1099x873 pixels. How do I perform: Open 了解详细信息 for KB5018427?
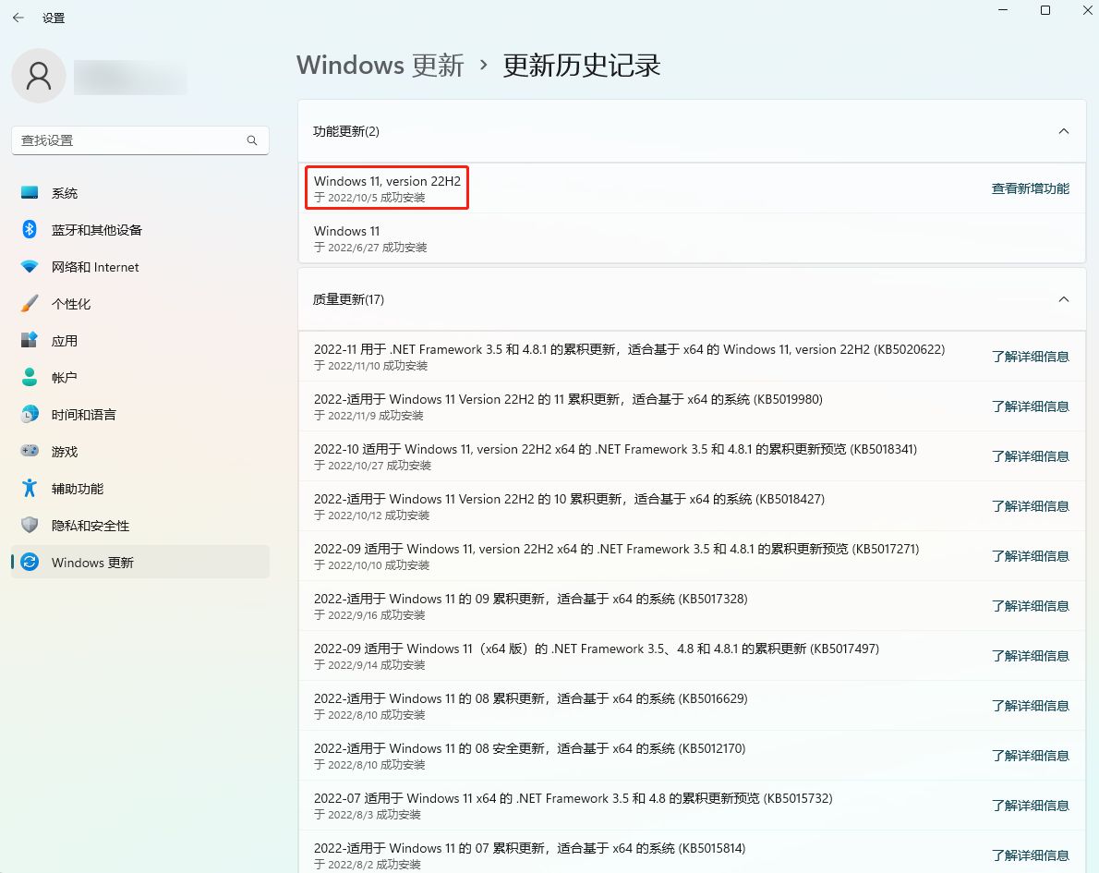point(1031,505)
